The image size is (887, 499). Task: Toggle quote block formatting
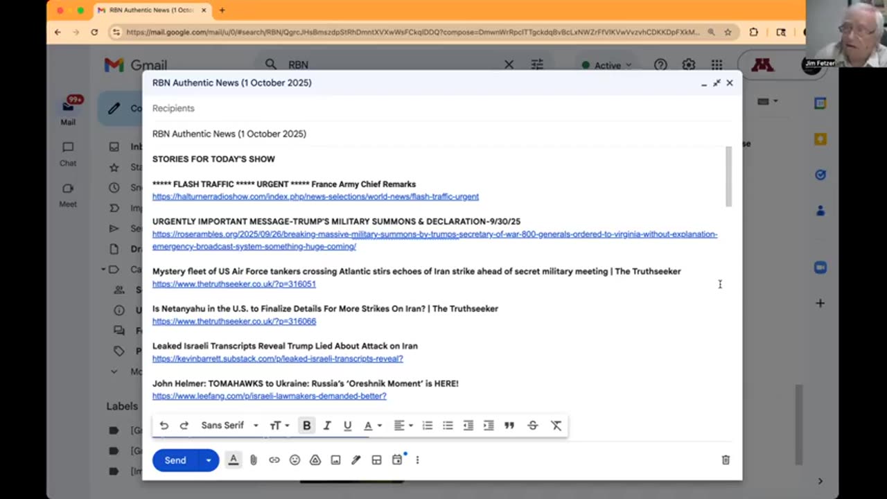pyautogui.click(x=509, y=426)
